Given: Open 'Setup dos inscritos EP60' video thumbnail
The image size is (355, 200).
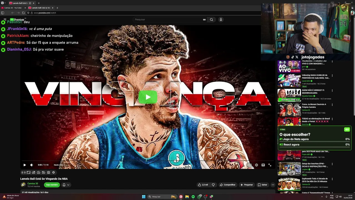Looking at the screenshot, I should tap(289, 169).
